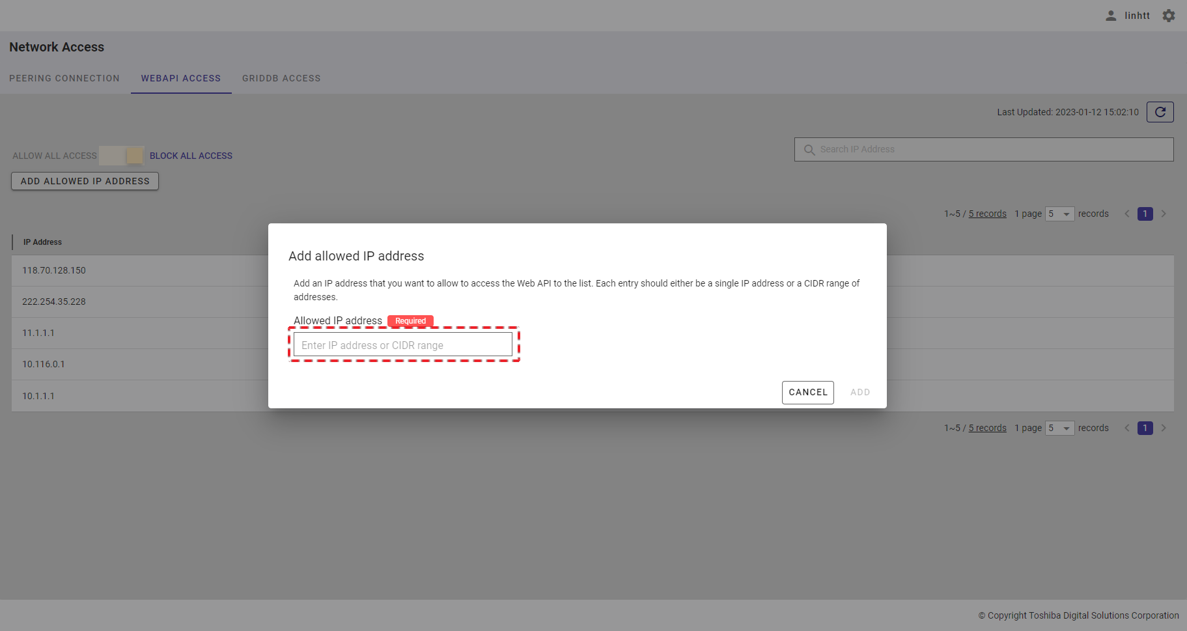Click the Add Allowed IP Address button
The height and width of the screenshot is (631, 1187).
click(x=85, y=181)
